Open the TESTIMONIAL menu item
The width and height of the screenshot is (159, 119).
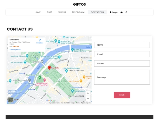(x=78, y=12)
